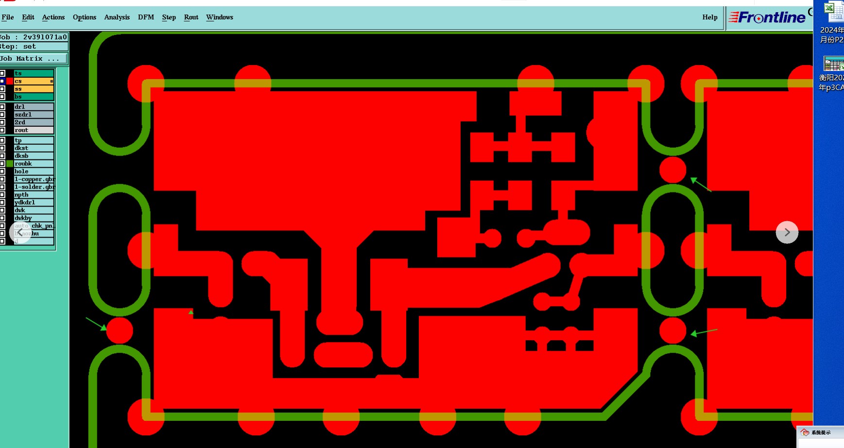Click the 系统提示 notification popup

tap(821, 436)
